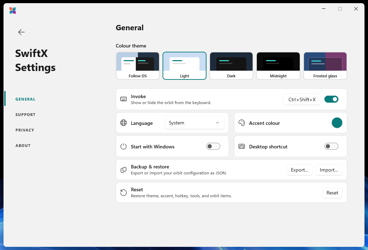Click the Backup & restore copy icon
368x250 pixels.
[123, 170]
